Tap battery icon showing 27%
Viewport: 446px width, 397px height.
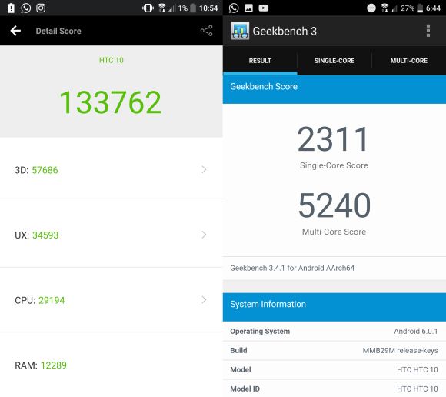(420, 8)
